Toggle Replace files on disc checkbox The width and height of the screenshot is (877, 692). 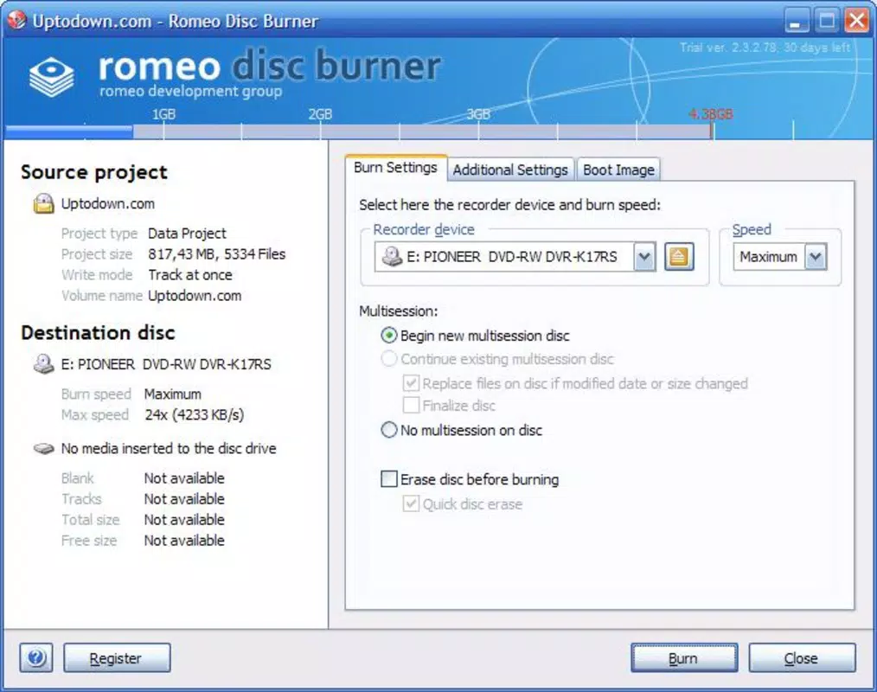(411, 383)
